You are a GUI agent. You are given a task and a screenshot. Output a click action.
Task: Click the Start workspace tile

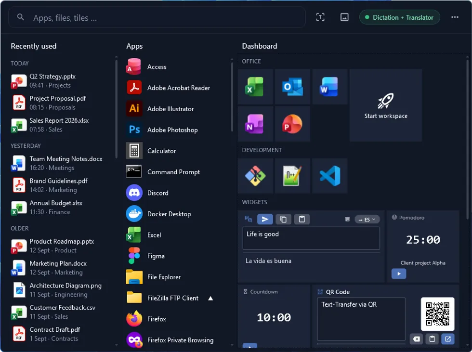(386, 105)
